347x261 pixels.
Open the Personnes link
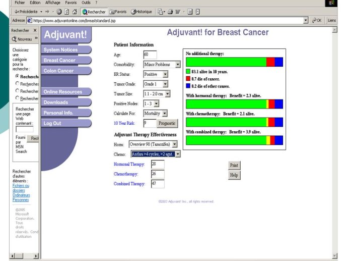click(21, 199)
